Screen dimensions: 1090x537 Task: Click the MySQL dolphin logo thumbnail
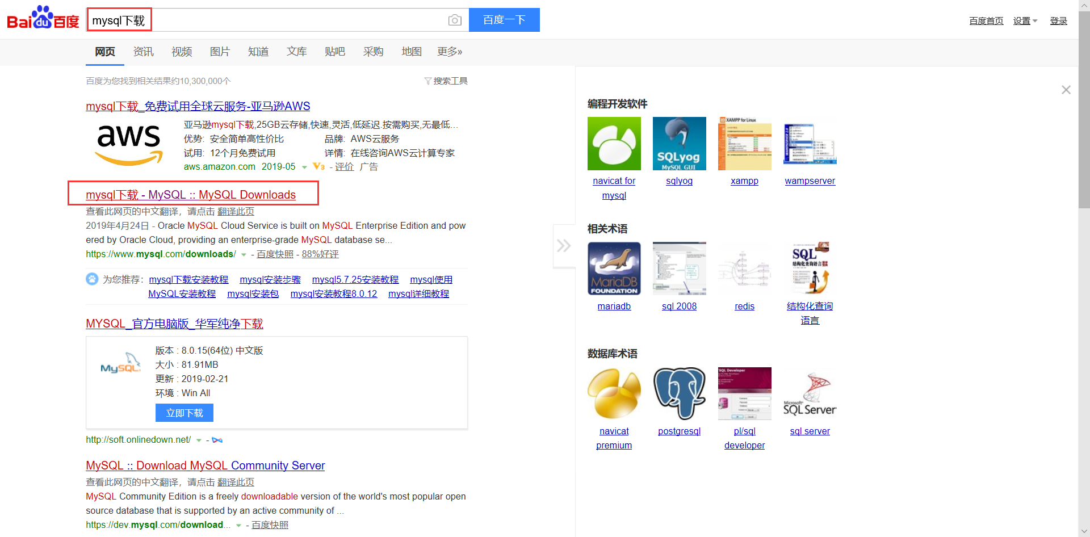click(120, 364)
